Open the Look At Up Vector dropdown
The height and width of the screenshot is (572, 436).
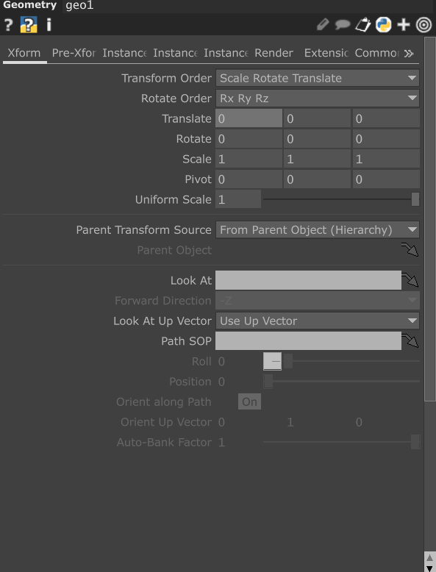point(318,321)
